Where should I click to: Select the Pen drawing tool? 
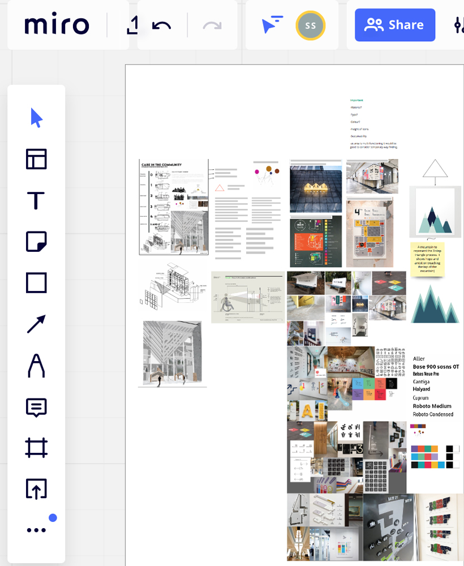pos(36,365)
